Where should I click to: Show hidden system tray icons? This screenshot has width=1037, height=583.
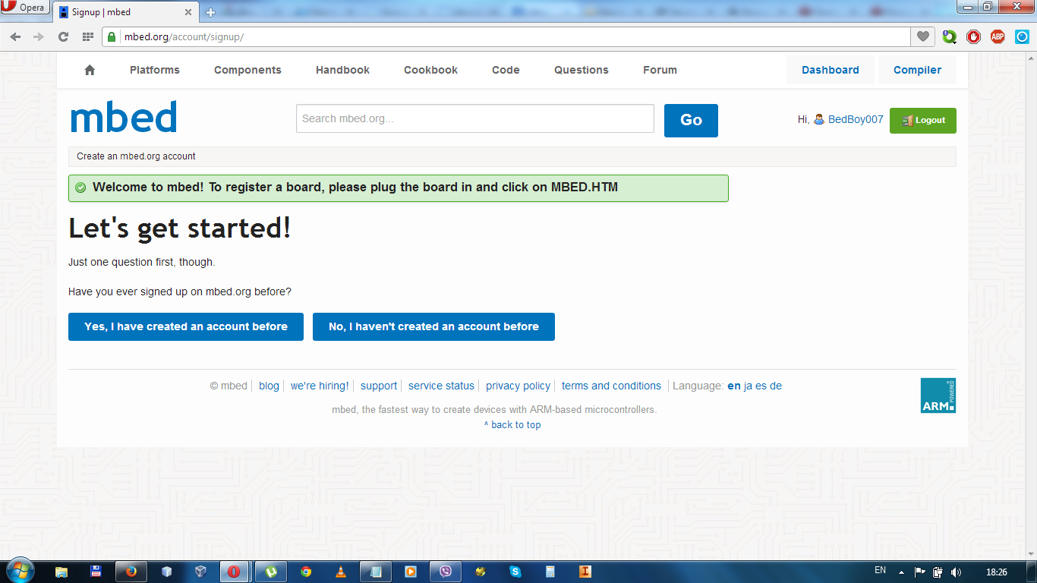click(901, 572)
